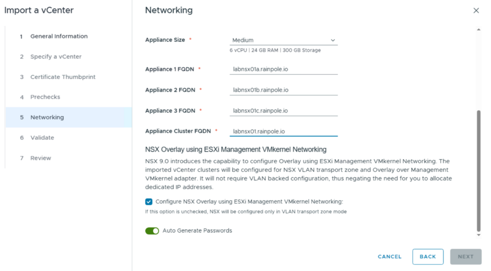Open the Certificate Thumbprint step

pos(62,77)
